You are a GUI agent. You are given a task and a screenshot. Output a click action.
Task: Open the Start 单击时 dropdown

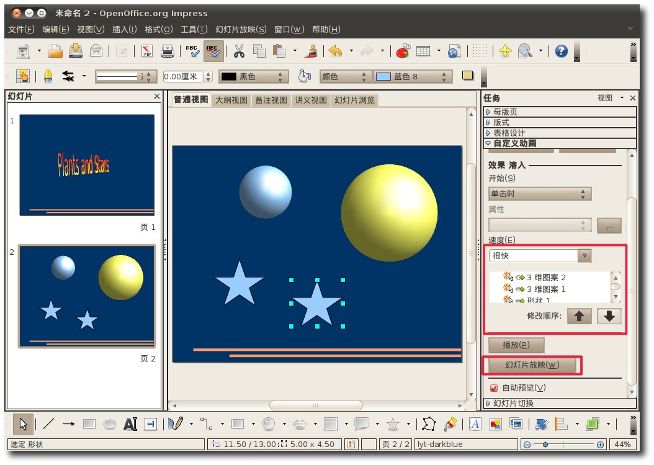pos(540,193)
